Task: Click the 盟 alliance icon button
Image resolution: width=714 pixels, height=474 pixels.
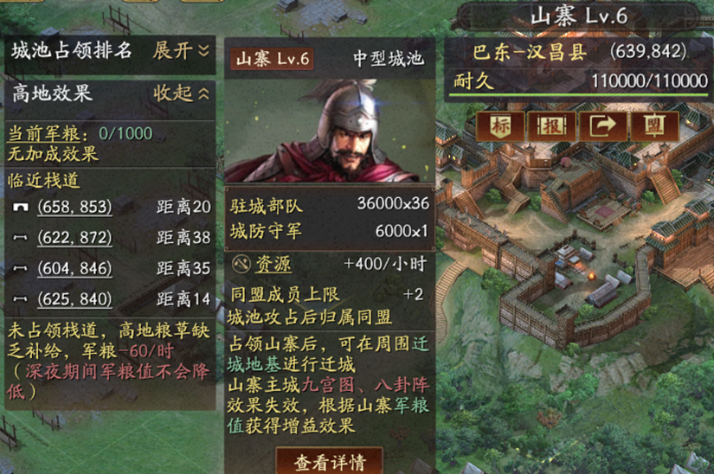Action: click(x=654, y=125)
